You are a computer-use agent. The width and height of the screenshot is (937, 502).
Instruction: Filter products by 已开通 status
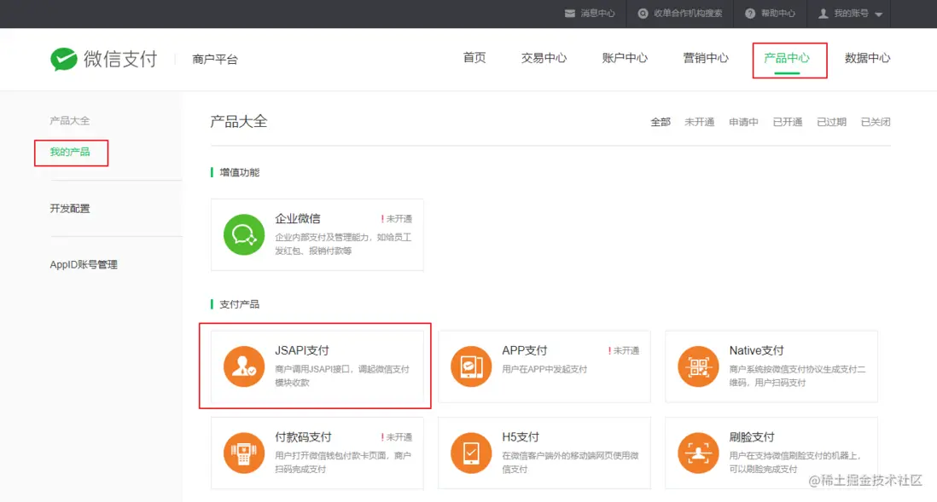click(787, 122)
